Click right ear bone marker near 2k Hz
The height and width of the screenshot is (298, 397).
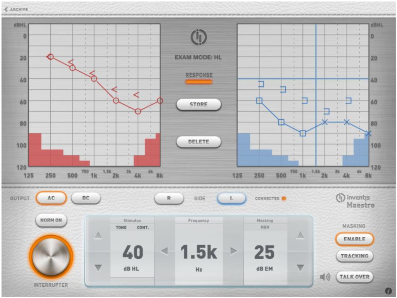click(x=114, y=90)
